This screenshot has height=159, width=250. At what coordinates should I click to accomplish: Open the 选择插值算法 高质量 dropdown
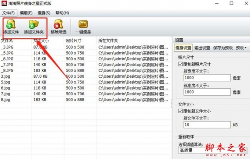[212, 150]
